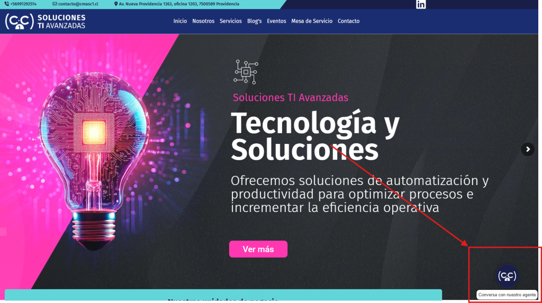
Task: Open the Eventos menu item
Action: 276,21
